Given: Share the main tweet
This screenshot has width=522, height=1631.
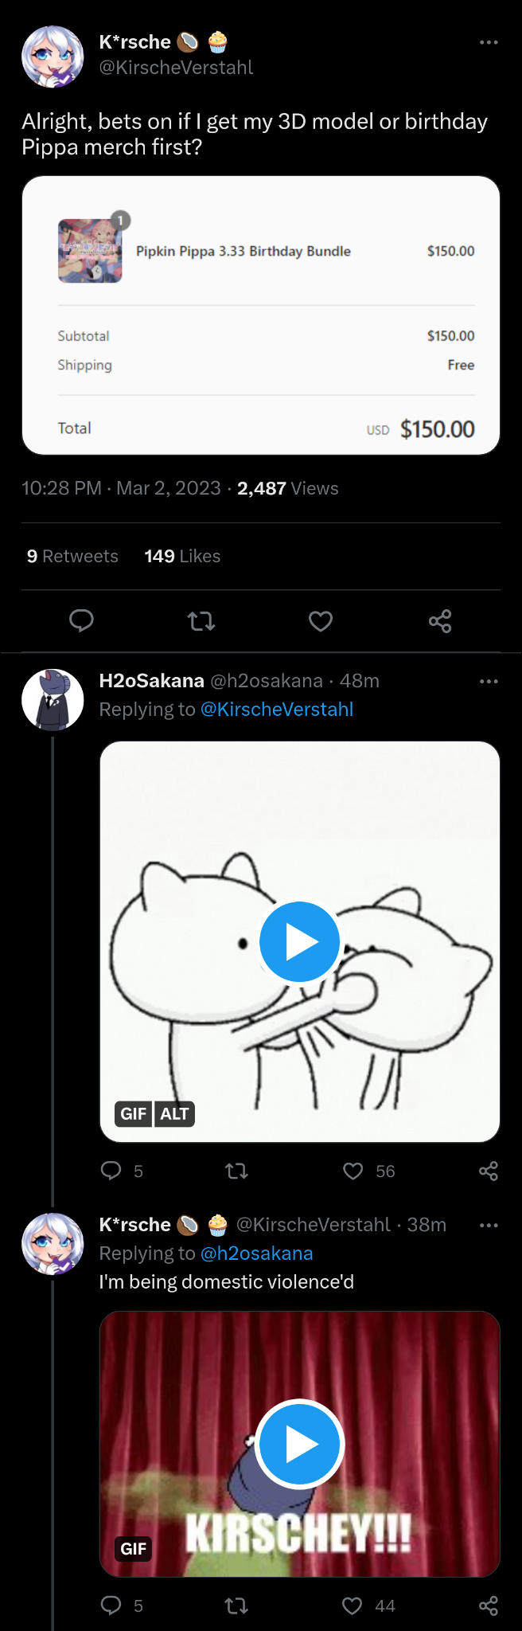Looking at the screenshot, I should pos(440,620).
